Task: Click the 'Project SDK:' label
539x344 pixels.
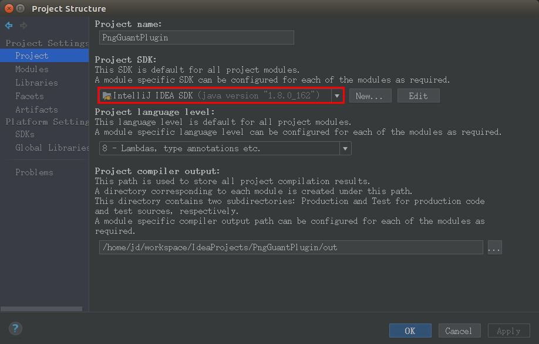Action: point(126,60)
